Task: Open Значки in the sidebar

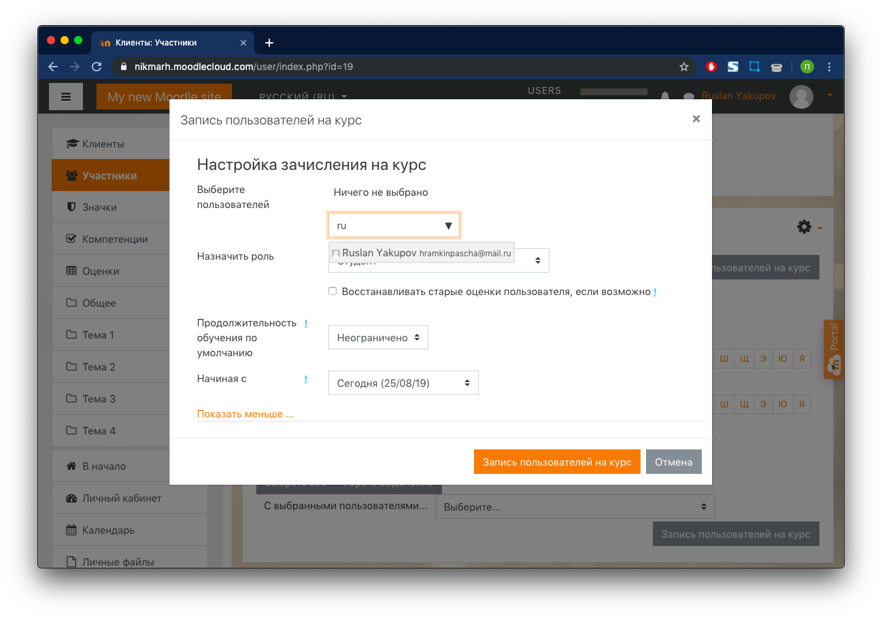Action: pyautogui.click(x=110, y=207)
